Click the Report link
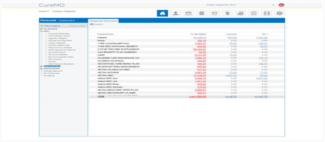The height and width of the screenshot is (142, 325). click(x=98, y=24)
